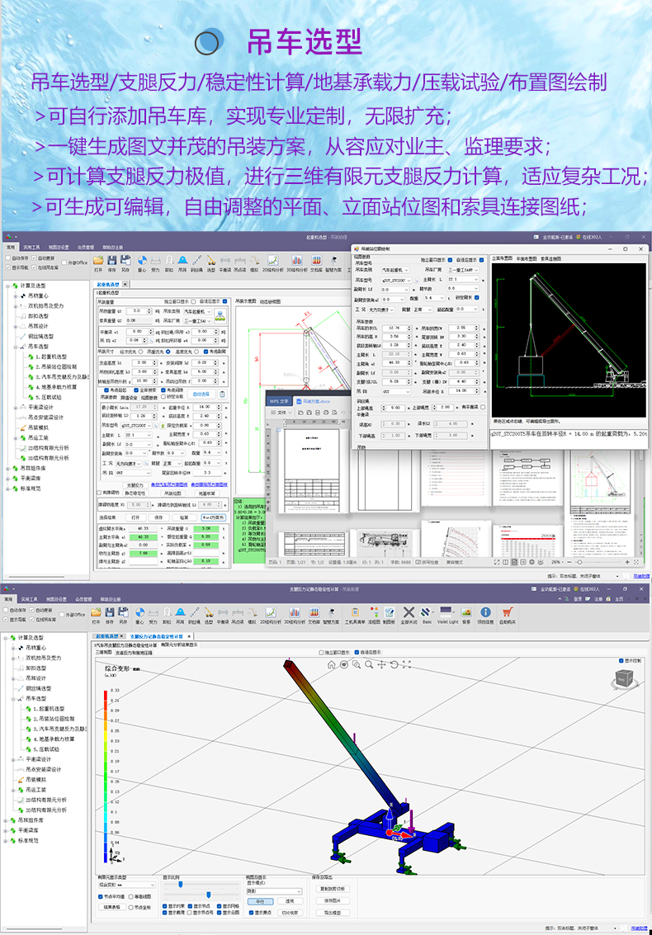This screenshot has width=652, height=935.
Task: Click the 全屏关闭 X icon in lower toolbar
Action: (409, 614)
